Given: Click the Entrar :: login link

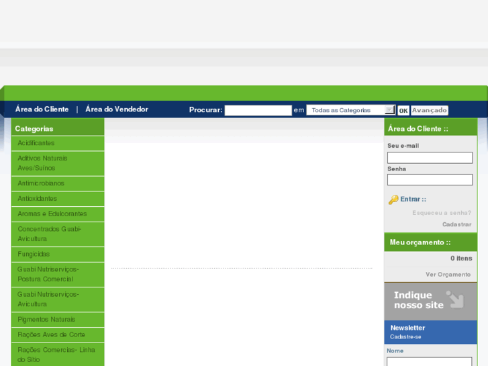Looking at the screenshot, I should [413, 199].
